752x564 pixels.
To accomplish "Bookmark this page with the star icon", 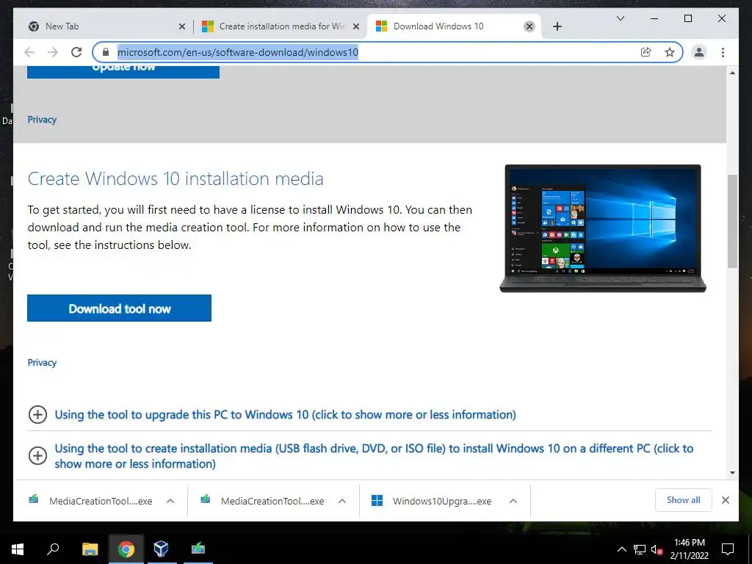I will pos(670,52).
